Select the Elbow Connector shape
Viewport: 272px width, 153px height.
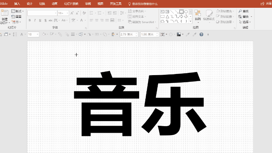172,16
